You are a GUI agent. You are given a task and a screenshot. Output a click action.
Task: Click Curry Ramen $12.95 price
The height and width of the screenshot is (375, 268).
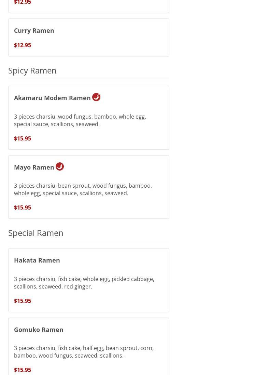coord(23,45)
